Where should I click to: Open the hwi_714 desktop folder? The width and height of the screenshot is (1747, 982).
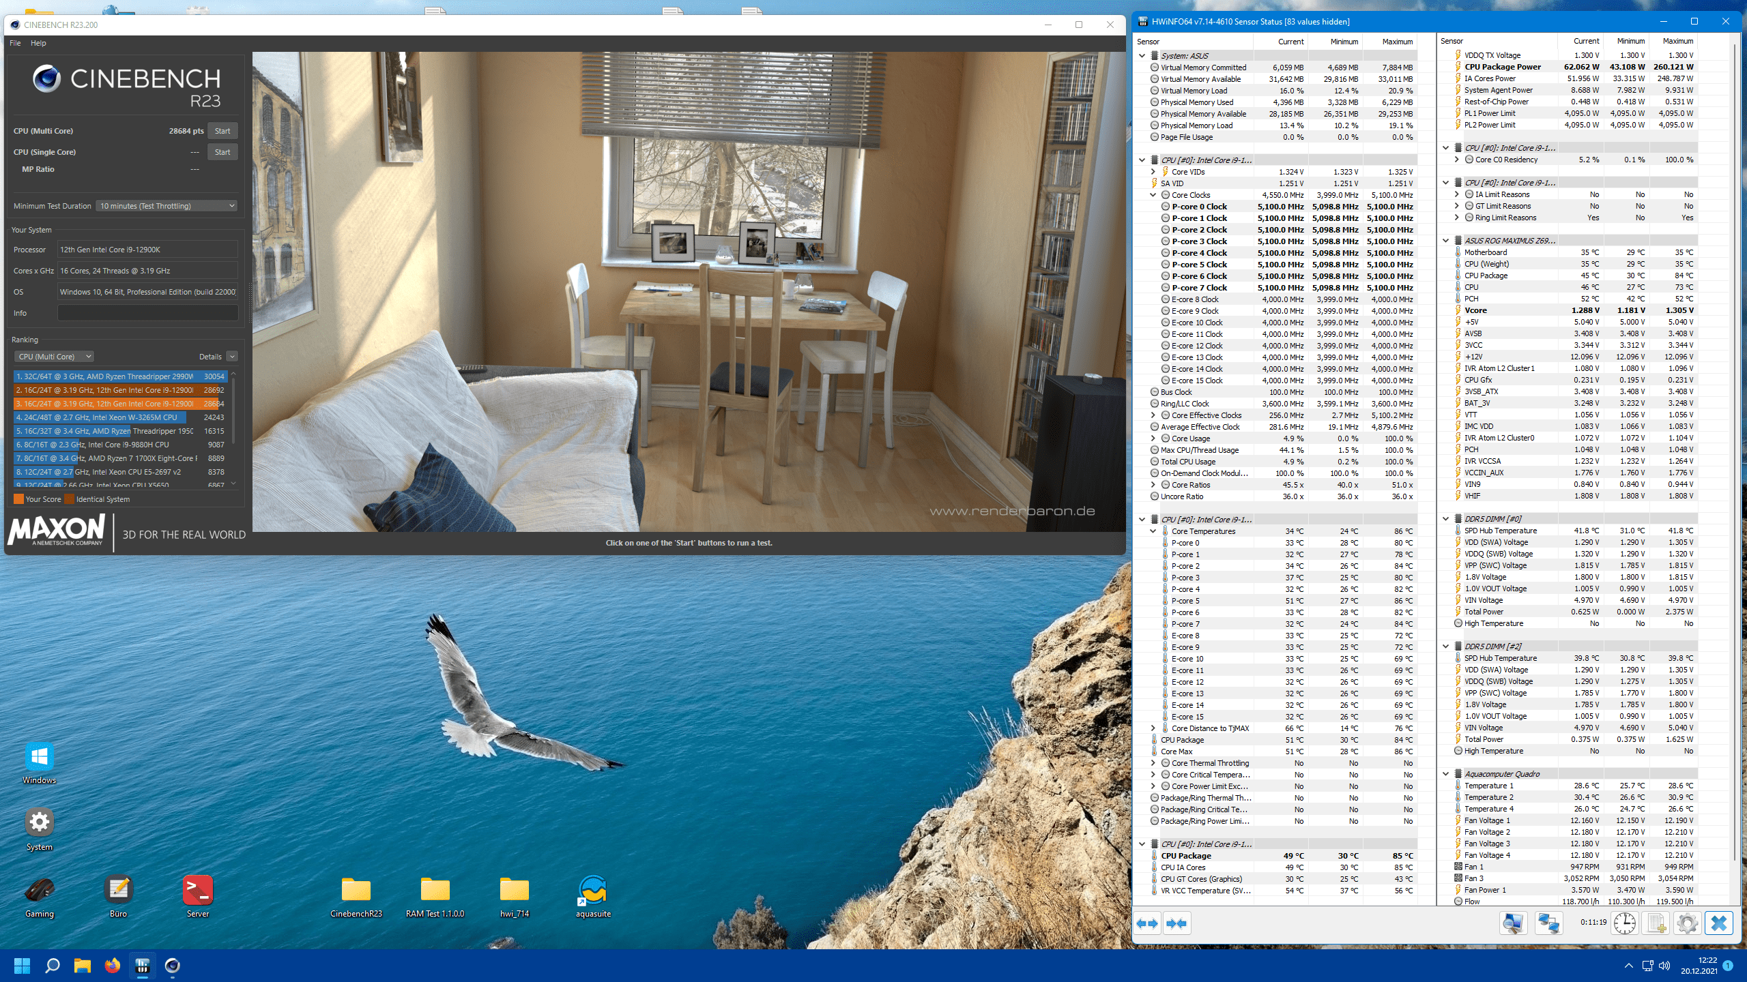[x=515, y=896]
